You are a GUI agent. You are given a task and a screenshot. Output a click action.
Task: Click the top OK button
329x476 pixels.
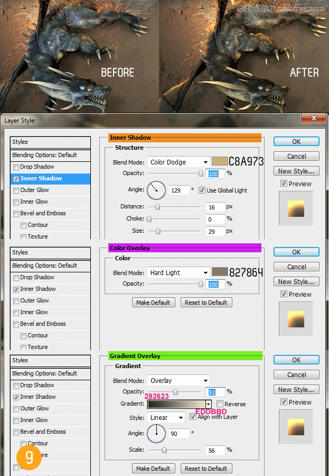pos(296,141)
